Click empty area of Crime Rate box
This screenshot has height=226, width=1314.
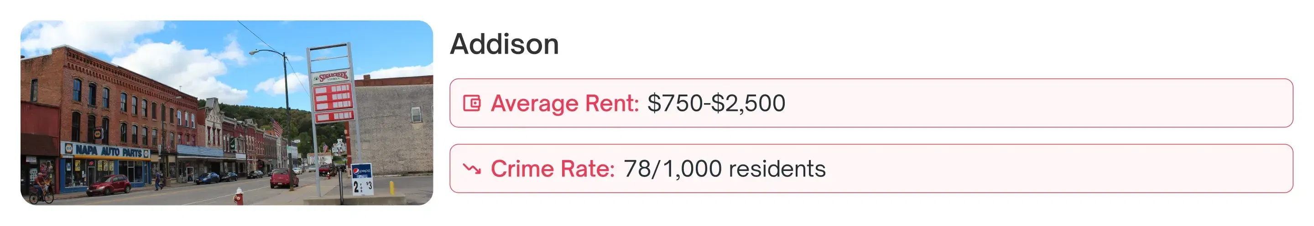point(1020,169)
